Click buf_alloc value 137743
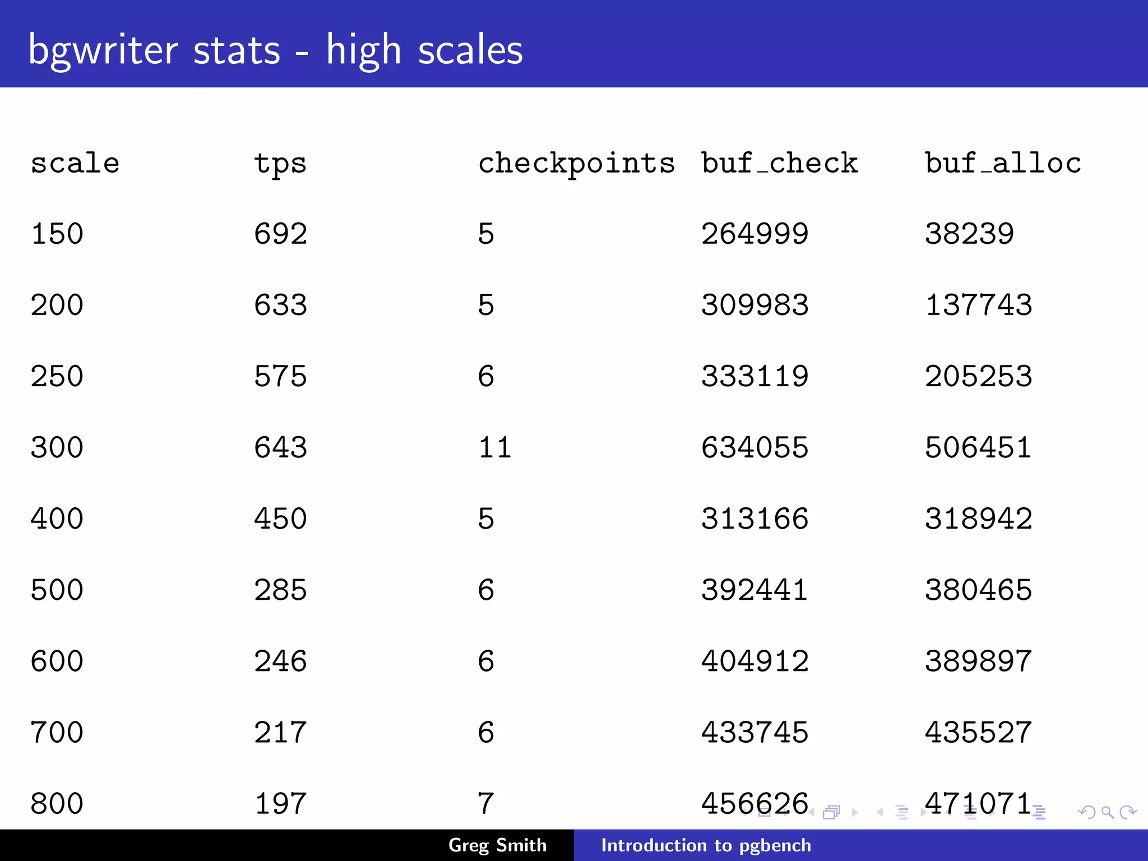The width and height of the screenshot is (1148, 861). point(978,305)
